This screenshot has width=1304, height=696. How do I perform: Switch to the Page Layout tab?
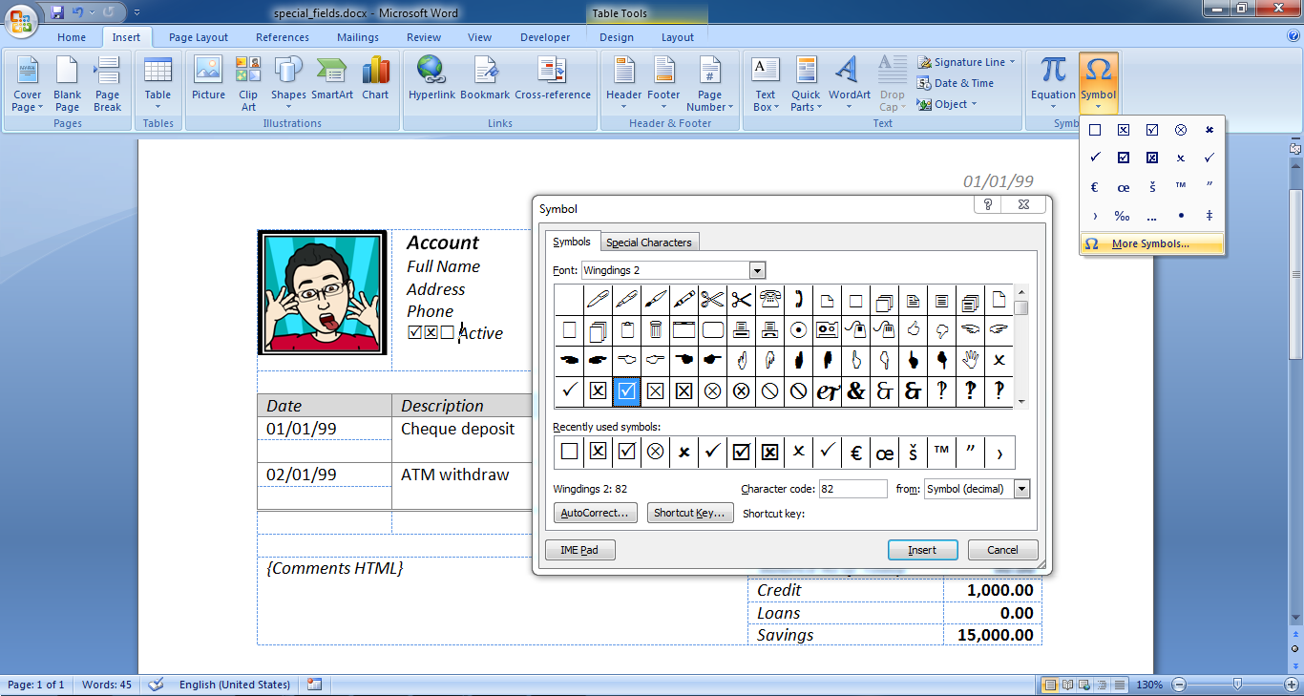[x=199, y=37]
